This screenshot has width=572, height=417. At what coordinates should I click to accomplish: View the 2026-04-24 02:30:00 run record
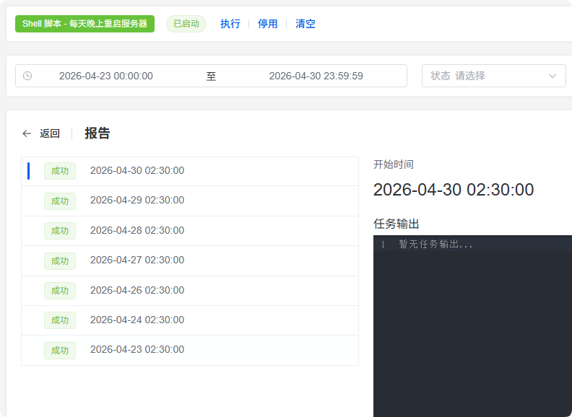tap(137, 320)
